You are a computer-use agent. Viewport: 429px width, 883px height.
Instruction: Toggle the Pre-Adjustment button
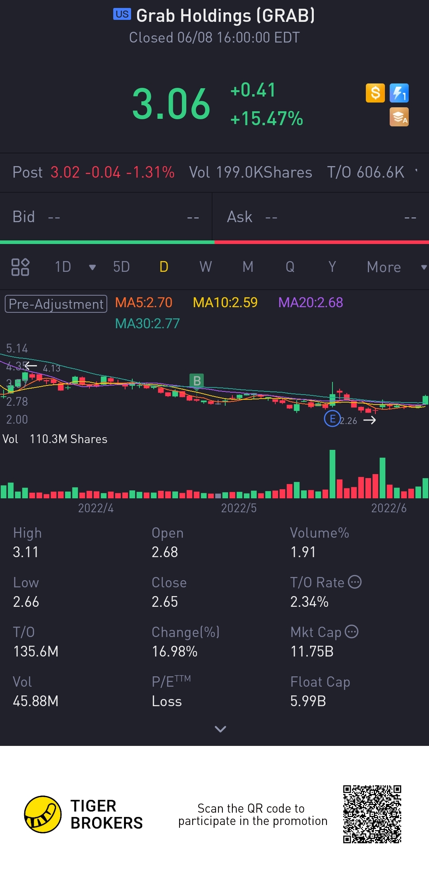click(56, 304)
